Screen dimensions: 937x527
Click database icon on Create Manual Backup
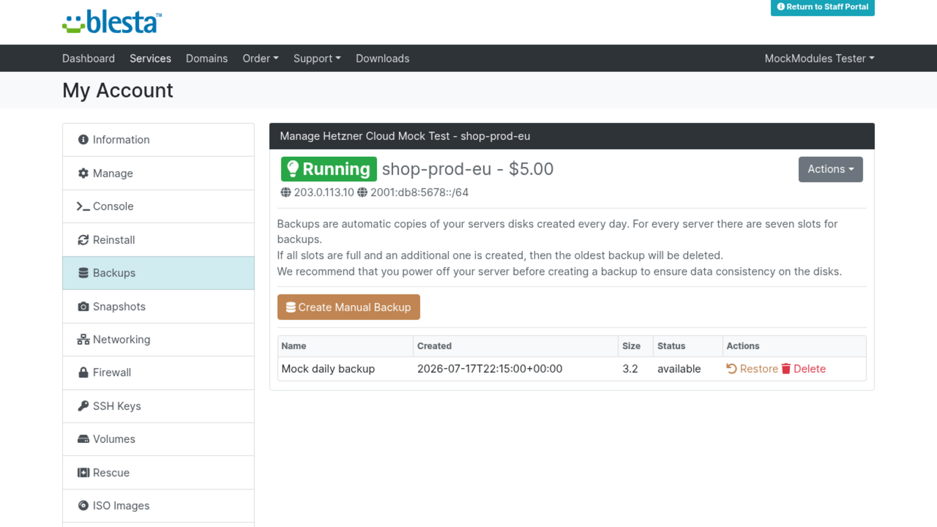tap(291, 307)
